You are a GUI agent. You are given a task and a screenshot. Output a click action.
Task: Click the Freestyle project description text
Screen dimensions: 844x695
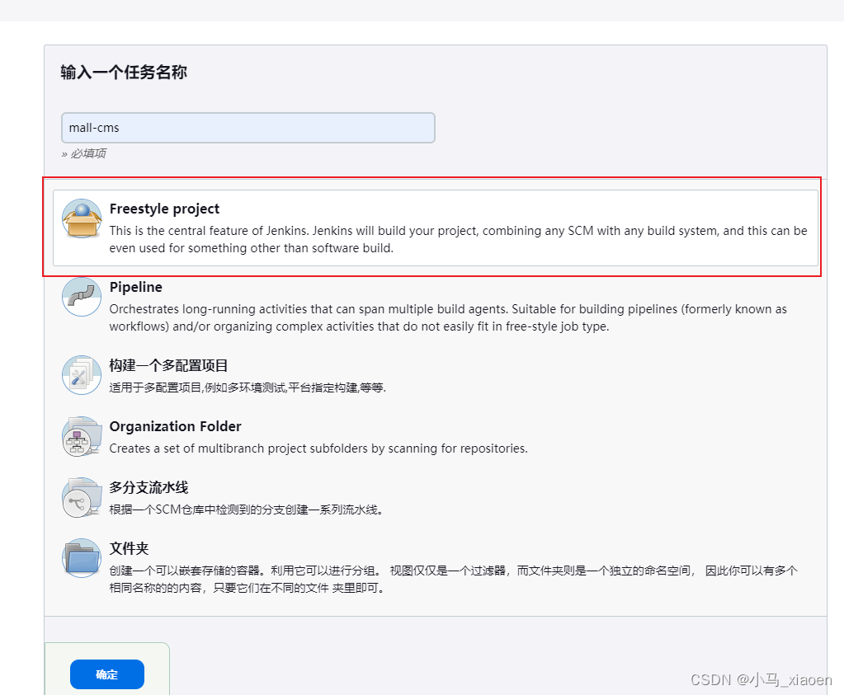pyautogui.click(x=458, y=239)
